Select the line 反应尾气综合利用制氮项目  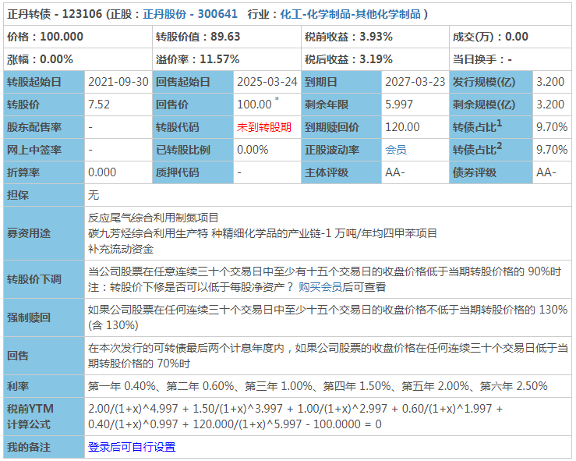(x=154, y=218)
